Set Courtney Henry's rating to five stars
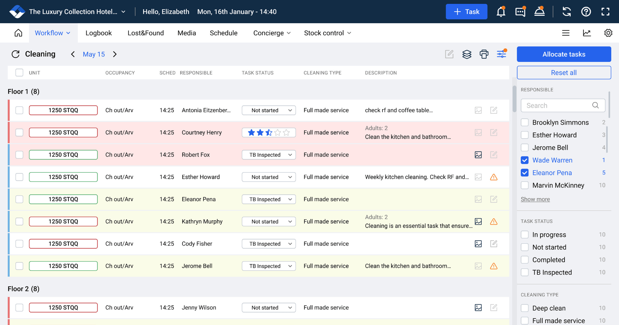Image resolution: width=619 pixels, height=325 pixels. [x=286, y=133]
